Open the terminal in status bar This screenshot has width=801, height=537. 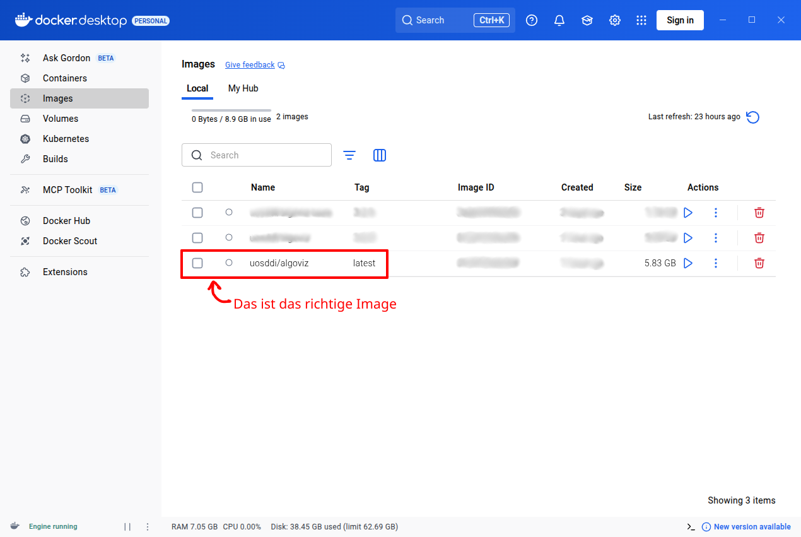click(691, 527)
